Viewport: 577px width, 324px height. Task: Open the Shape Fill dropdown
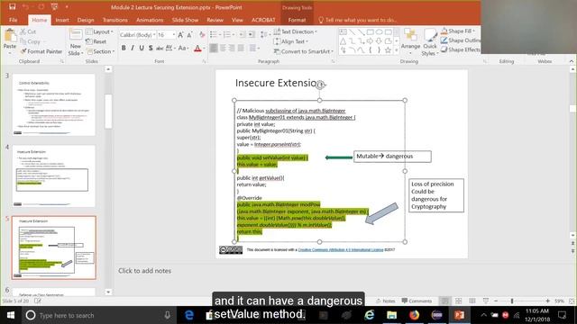[x=458, y=31]
